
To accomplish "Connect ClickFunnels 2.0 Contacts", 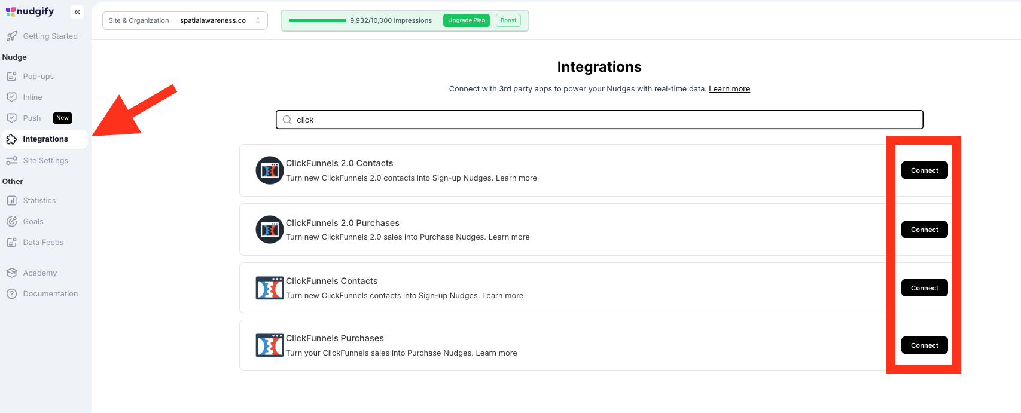I will pos(925,170).
